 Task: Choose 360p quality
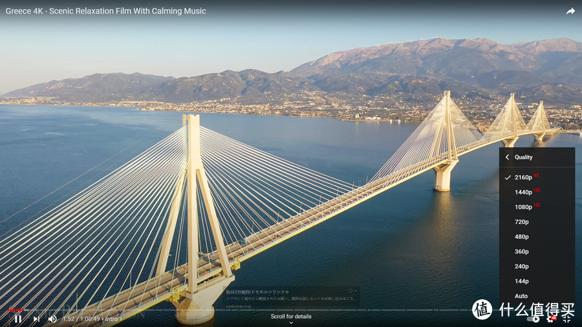(537, 251)
